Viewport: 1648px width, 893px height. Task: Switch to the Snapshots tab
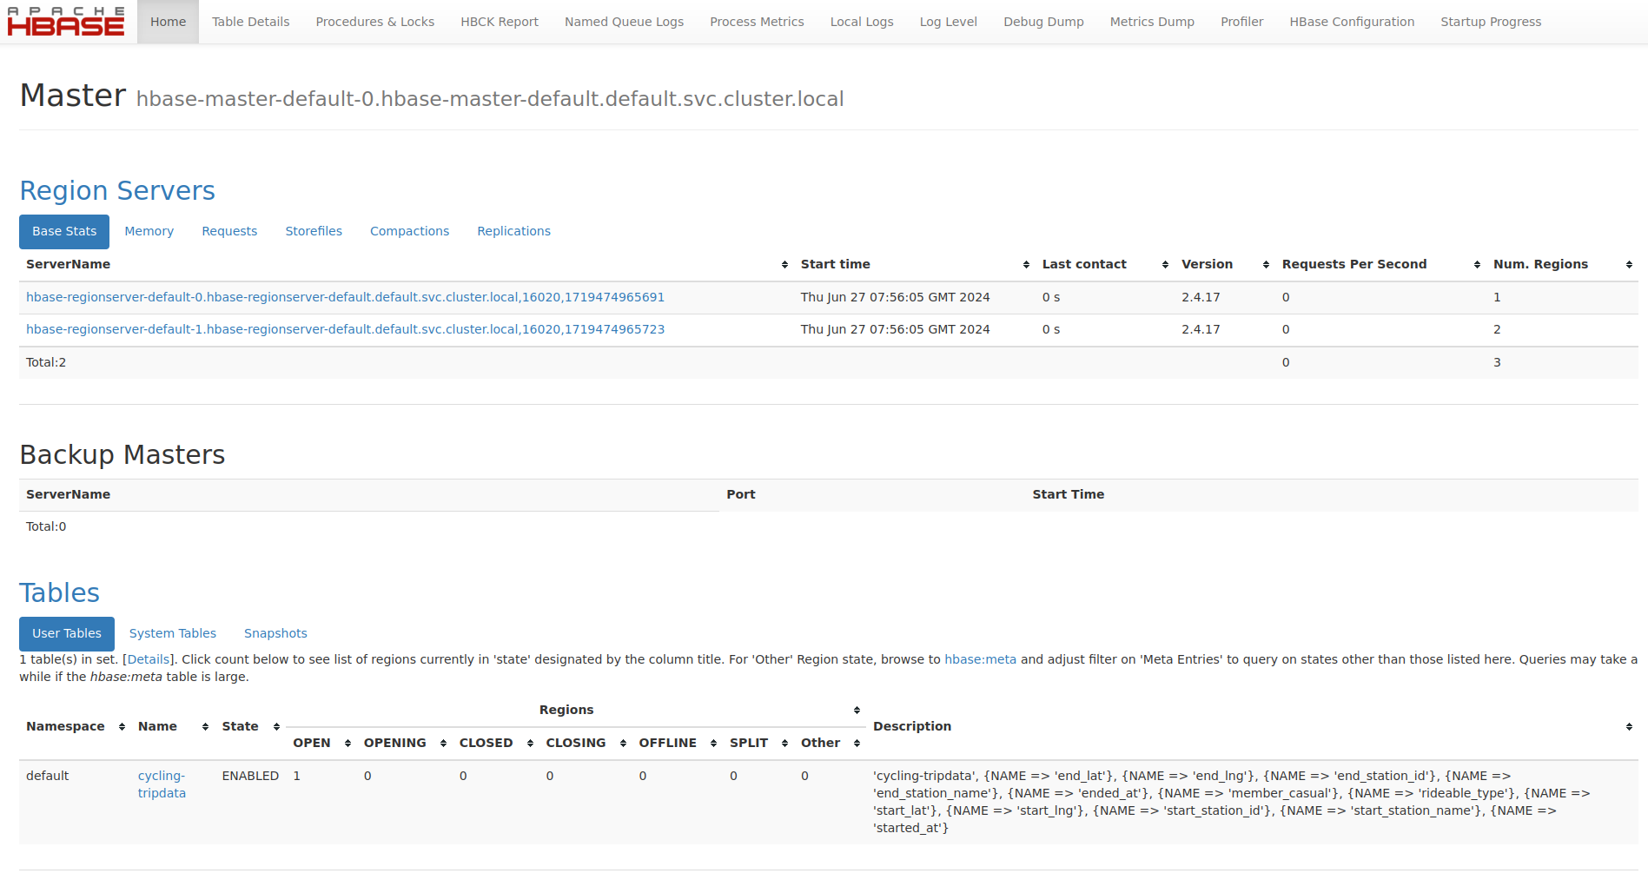tap(275, 633)
